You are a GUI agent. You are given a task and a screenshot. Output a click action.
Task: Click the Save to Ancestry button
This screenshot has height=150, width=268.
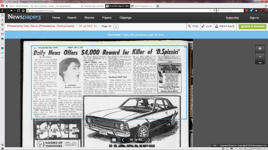pyautogui.click(x=252, y=26)
